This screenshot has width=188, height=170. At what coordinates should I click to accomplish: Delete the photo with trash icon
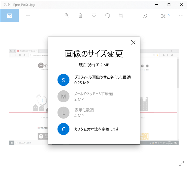[80, 16]
